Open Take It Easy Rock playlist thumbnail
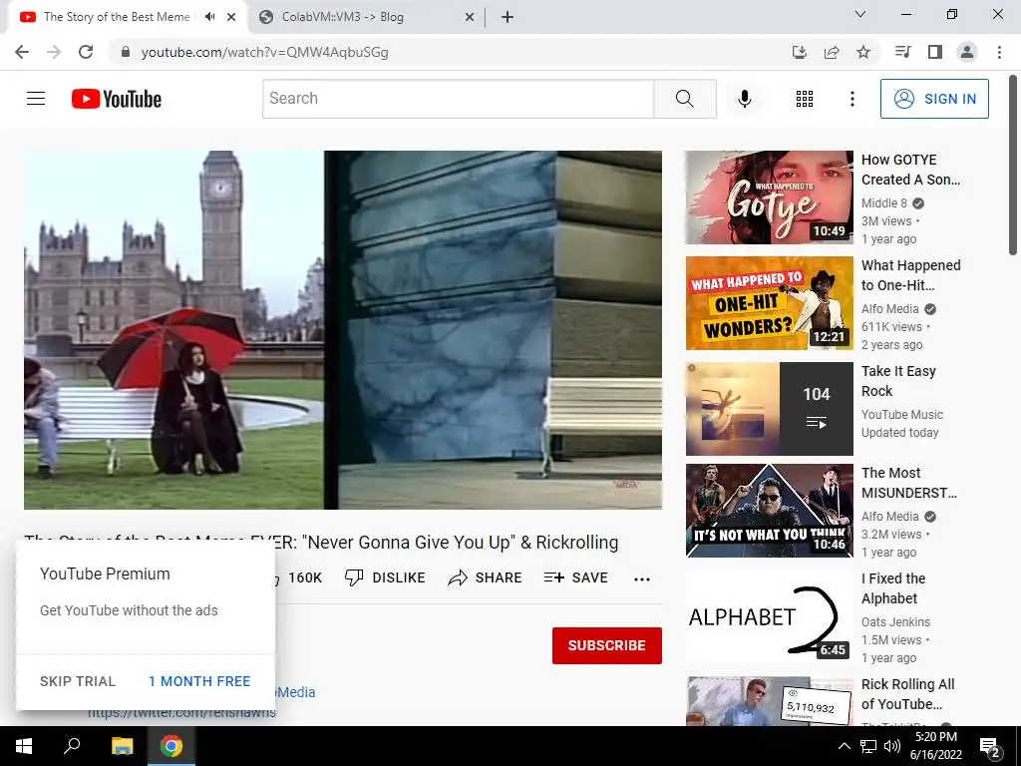This screenshot has height=766, width=1021. 769,408
